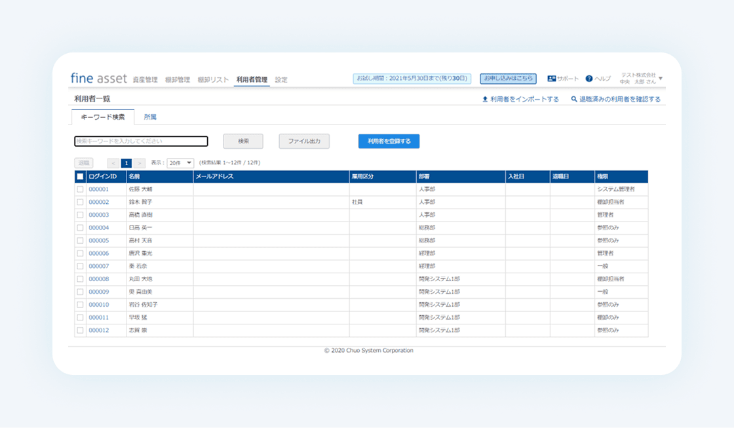Open the display count 20件 dropdown
734x428 pixels.
180,163
